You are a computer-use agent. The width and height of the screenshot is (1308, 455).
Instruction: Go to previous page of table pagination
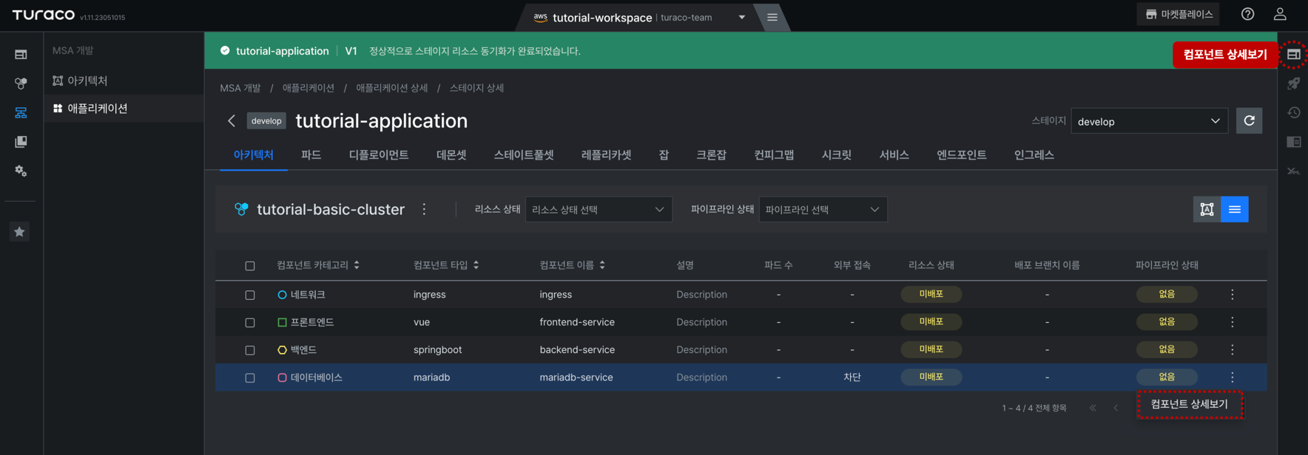click(x=1116, y=408)
